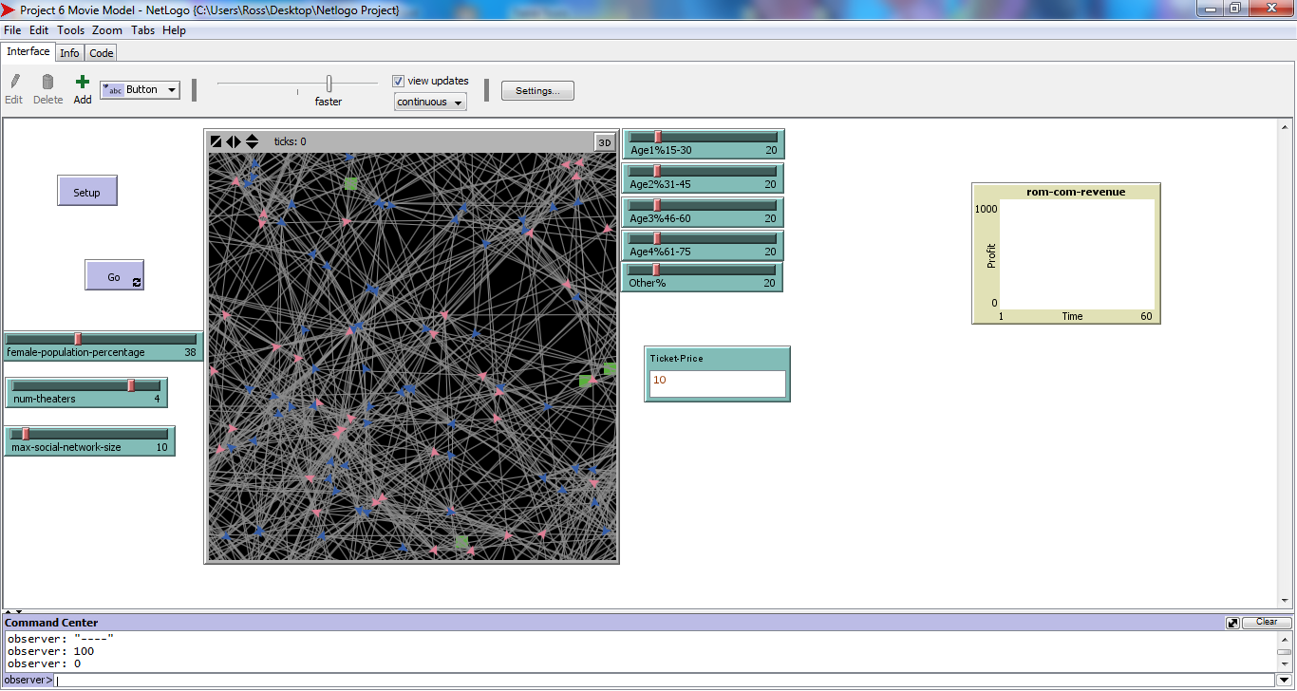Click the Edit pencil icon
The width and height of the screenshot is (1297, 691).
(14, 83)
